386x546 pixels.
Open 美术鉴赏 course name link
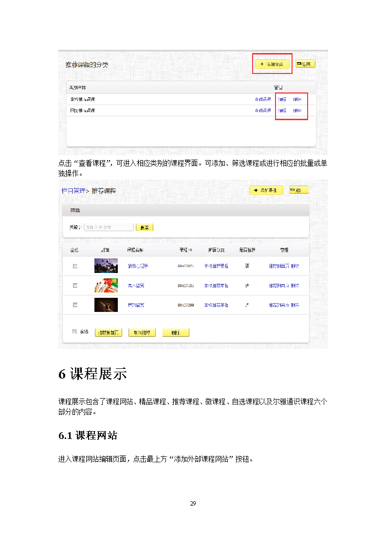tap(135, 286)
